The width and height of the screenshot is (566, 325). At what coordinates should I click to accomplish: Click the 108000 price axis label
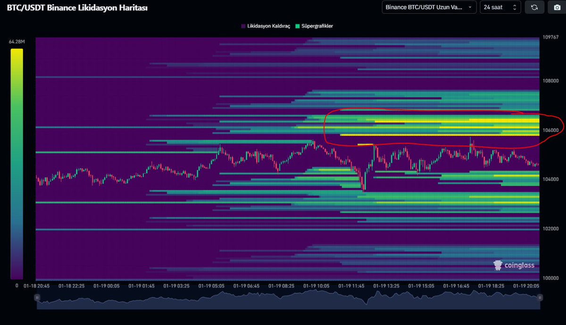point(550,81)
